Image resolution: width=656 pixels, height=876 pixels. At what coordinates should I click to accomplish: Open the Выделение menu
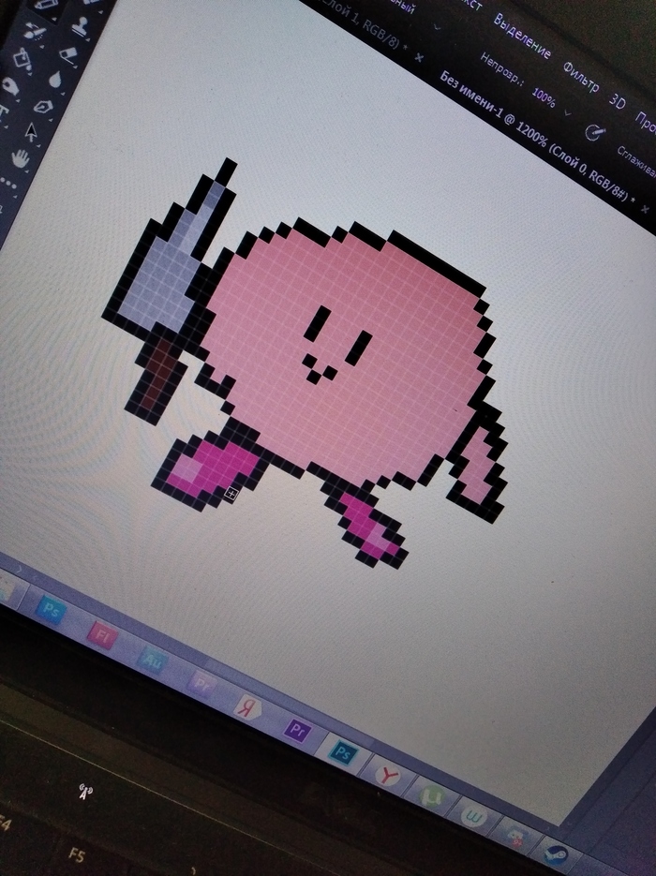pyautogui.click(x=522, y=36)
